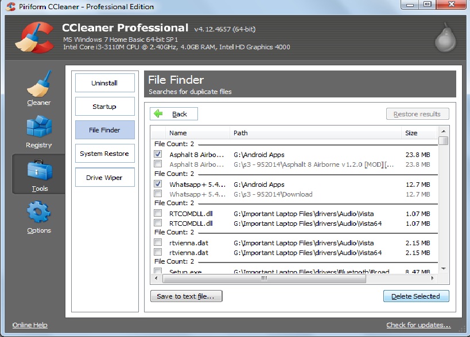The height and width of the screenshot is (337, 470).
Task: Click the CCleaner logo in header
Action: pyautogui.click(x=34, y=37)
